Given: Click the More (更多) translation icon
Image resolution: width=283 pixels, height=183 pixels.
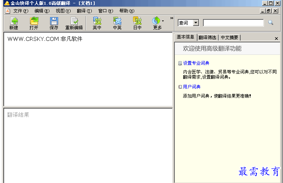Looking at the screenshot, I should (156, 21).
